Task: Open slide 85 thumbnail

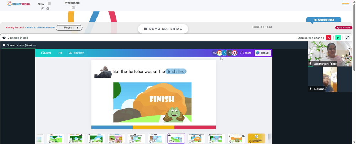Action: coord(56,138)
